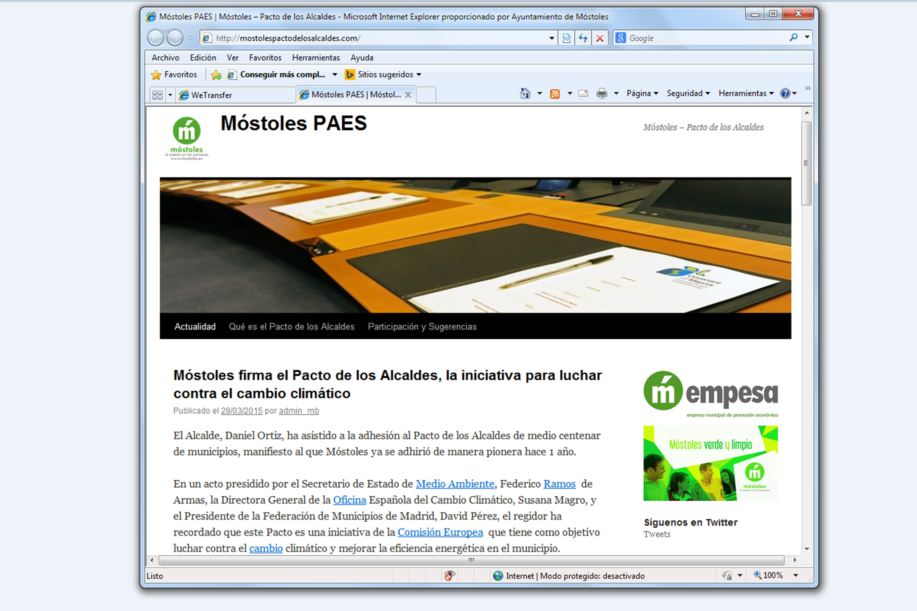Enable Sitios sugeridos

(x=380, y=74)
